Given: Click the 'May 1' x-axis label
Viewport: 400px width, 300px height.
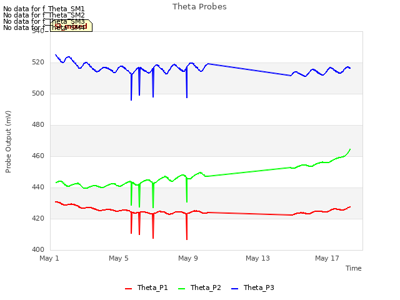Looking at the screenshot, I should point(49,258).
